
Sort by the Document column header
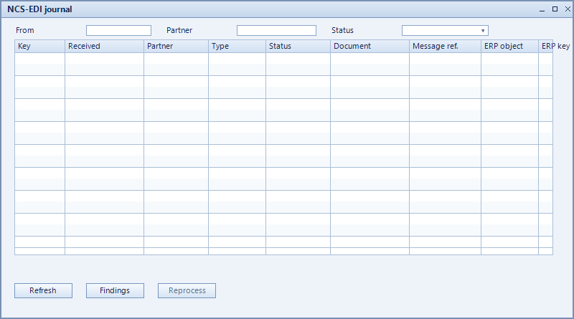pyautogui.click(x=370, y=46)
